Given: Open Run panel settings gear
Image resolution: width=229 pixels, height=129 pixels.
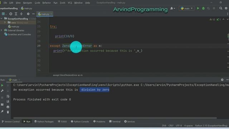Looking at the screenshot, I should pyautogui.click(x=222, y=80).
